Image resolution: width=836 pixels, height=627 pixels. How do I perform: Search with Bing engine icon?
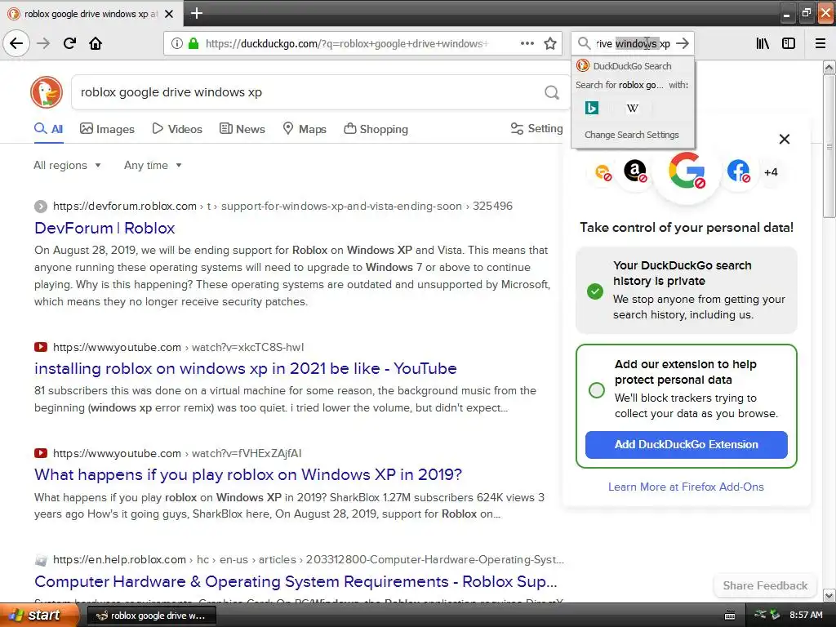point(592,109)
